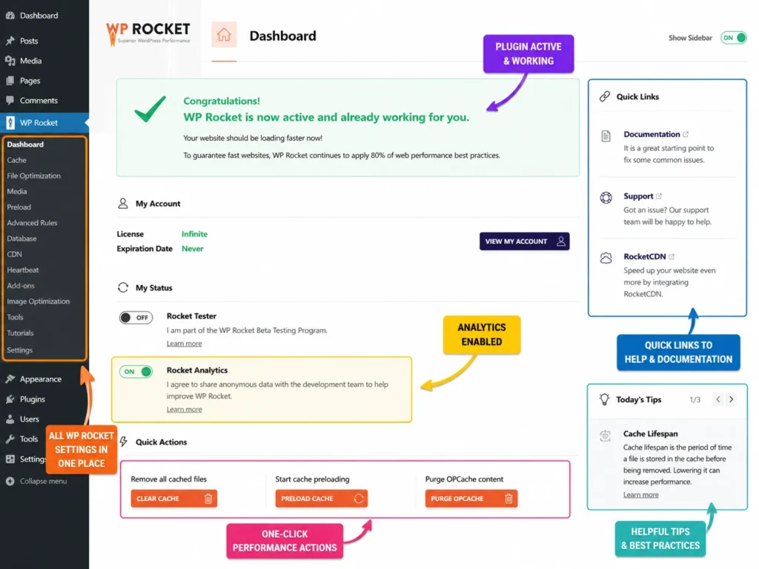759x569 pixels.
Task: Click the Plugins plug icon
Action: [10, 399]
